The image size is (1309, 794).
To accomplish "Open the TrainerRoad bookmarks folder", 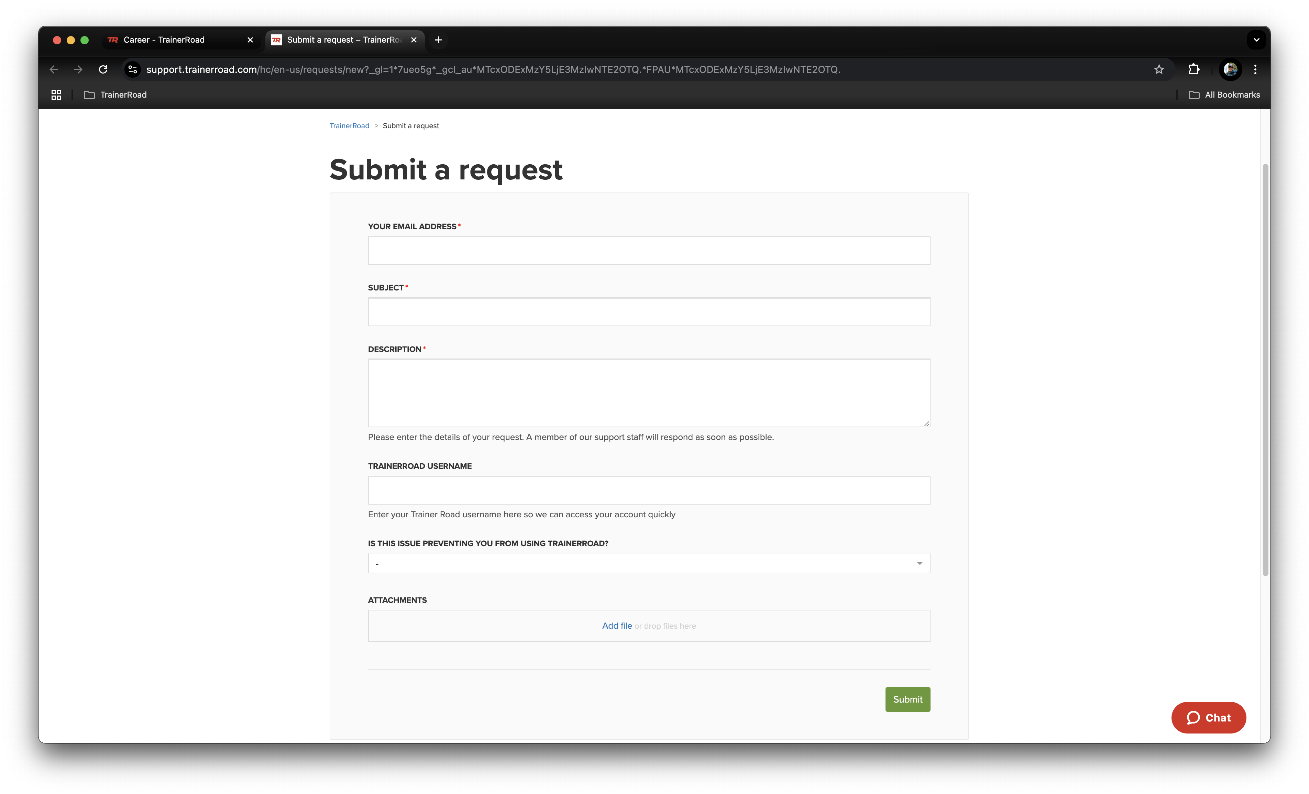I will pos(115,95).
